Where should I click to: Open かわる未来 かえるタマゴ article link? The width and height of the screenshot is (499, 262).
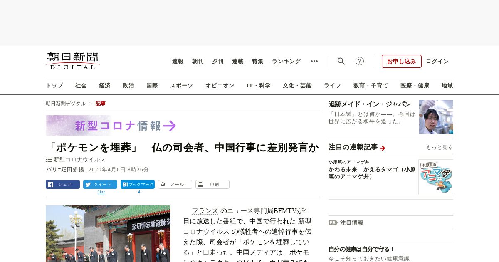click(372, 173)
